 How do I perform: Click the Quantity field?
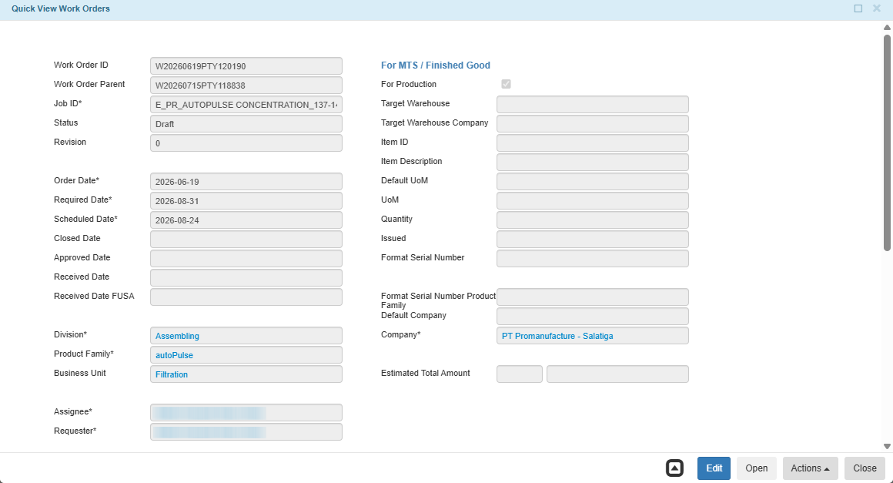592,220
